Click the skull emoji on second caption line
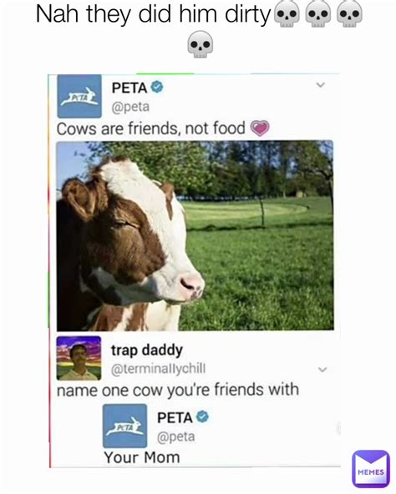Image resolution: width=396 pixels, height=494 pixels. tap(201, 44)
